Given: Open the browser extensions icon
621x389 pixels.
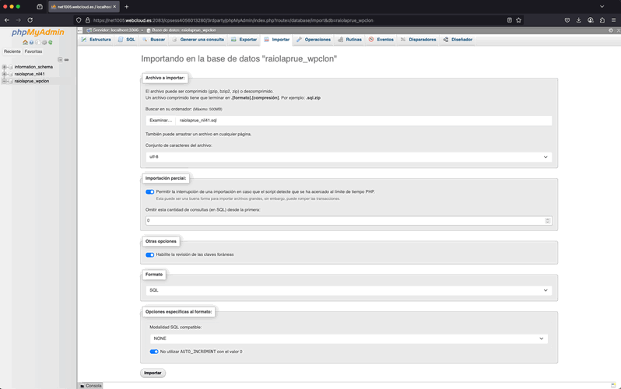Looking at the screenshot, I should tap(602, 20).
